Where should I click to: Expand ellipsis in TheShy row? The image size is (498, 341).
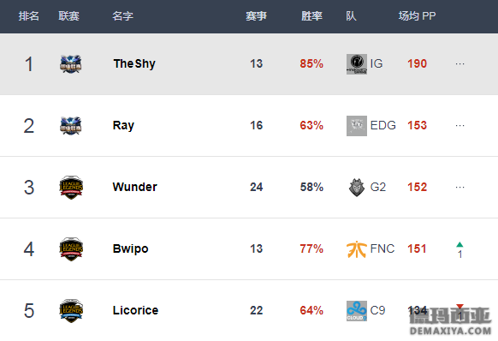(x=459, y=64)
